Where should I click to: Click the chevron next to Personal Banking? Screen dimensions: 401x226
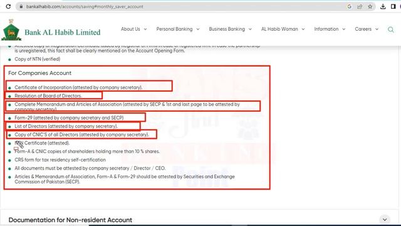pyautogui.click(x=198, y=30)
